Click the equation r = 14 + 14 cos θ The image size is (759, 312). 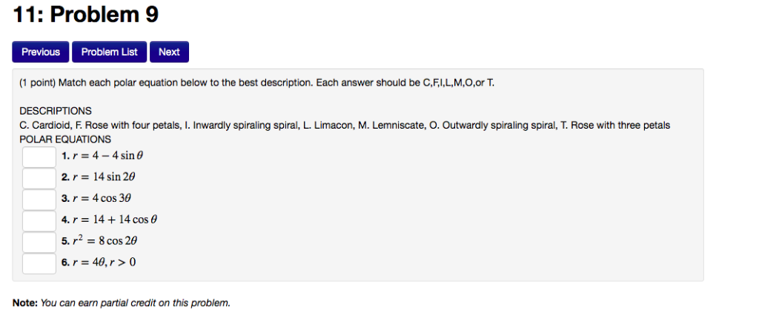pos(115,220)
